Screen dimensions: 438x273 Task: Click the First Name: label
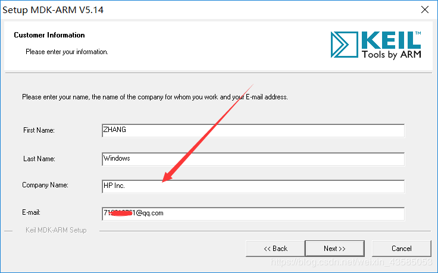click(x=39, y=130)
